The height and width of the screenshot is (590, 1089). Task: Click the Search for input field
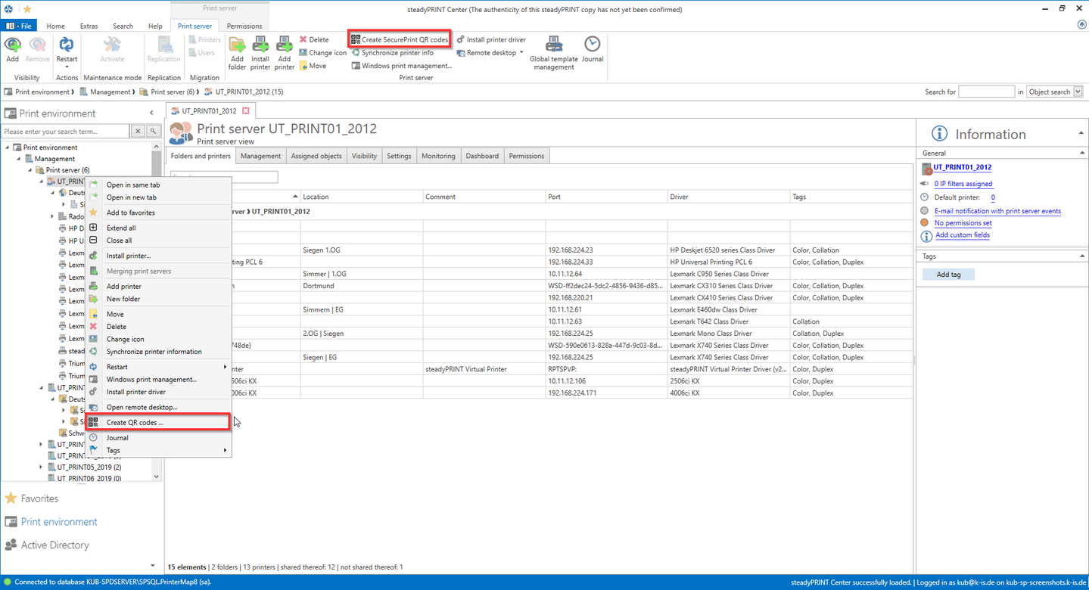[985, 92]
